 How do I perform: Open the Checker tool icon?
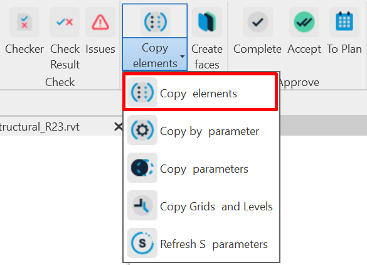[24, 22]
